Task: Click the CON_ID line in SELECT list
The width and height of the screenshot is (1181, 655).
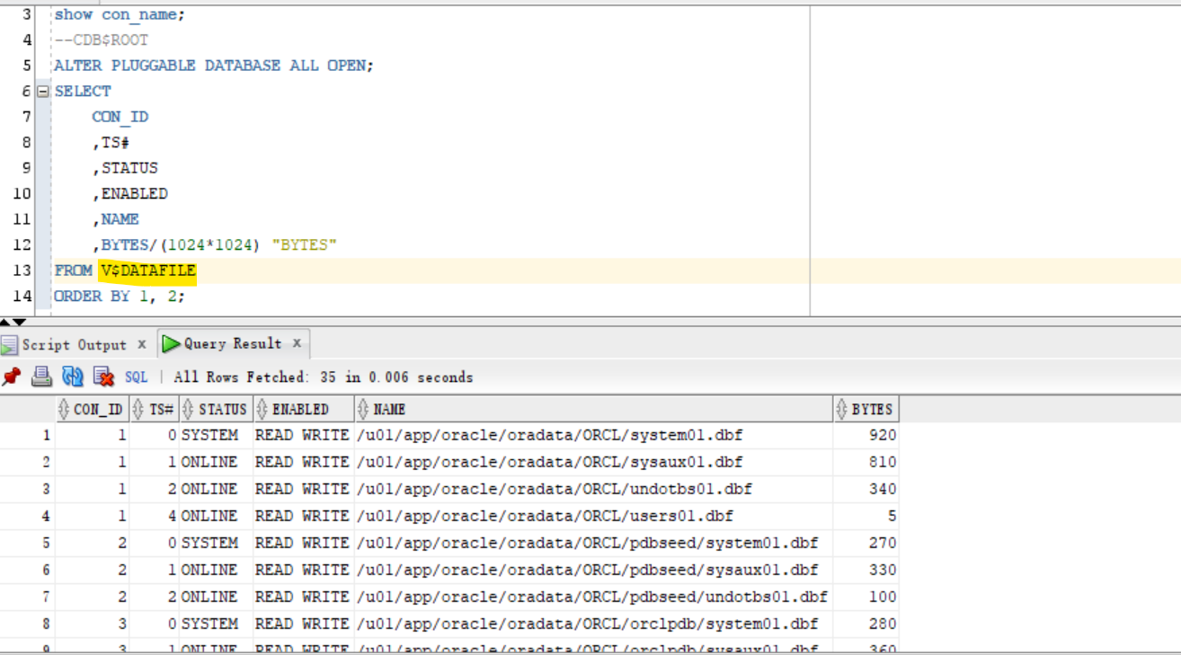Action: [120, 117]
